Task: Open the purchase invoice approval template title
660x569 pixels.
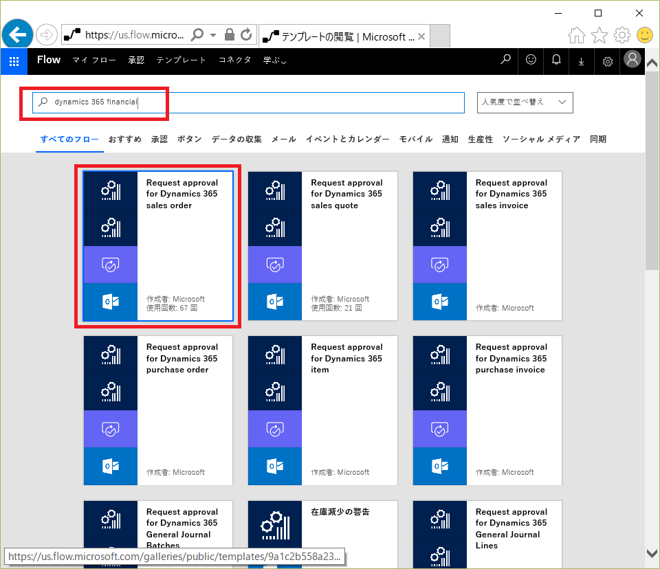Action: [511, 358]
